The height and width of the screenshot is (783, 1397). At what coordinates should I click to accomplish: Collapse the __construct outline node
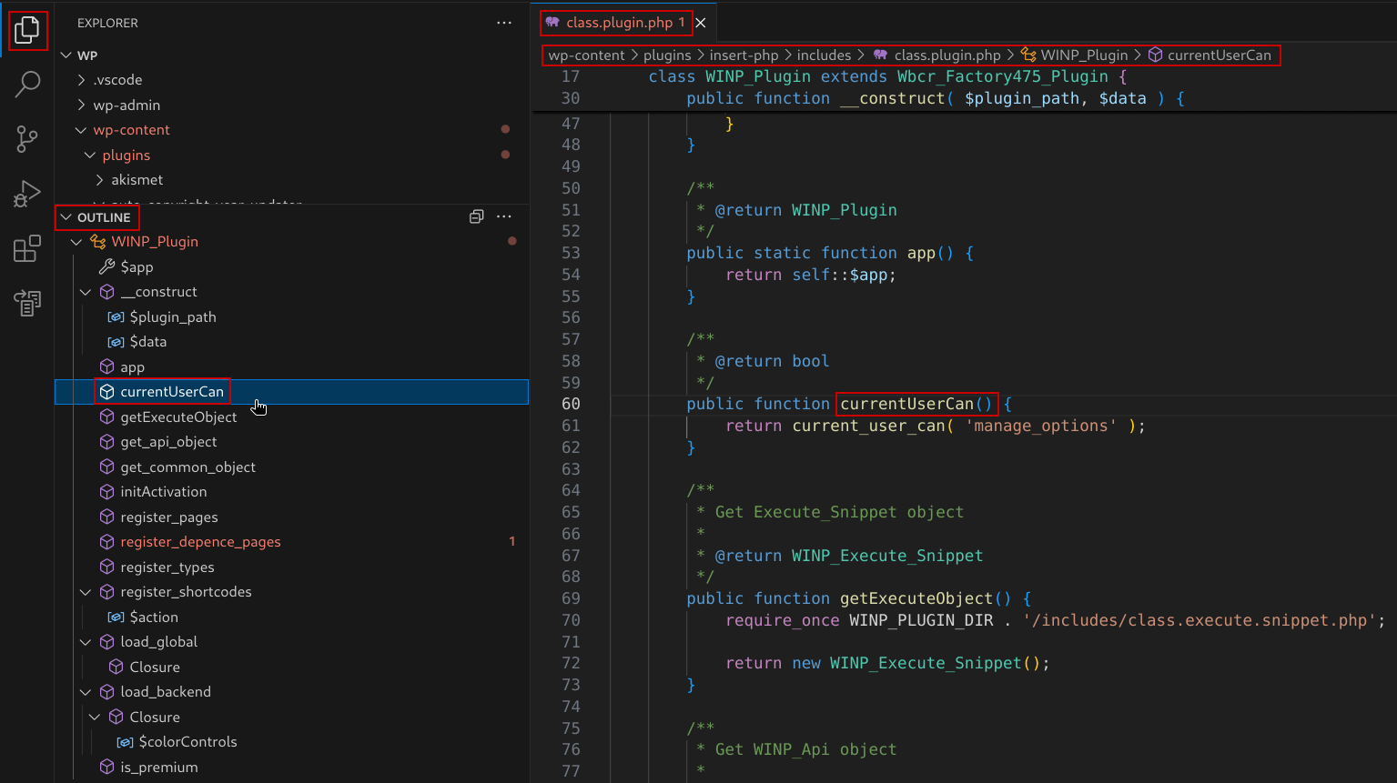[86, 292]
